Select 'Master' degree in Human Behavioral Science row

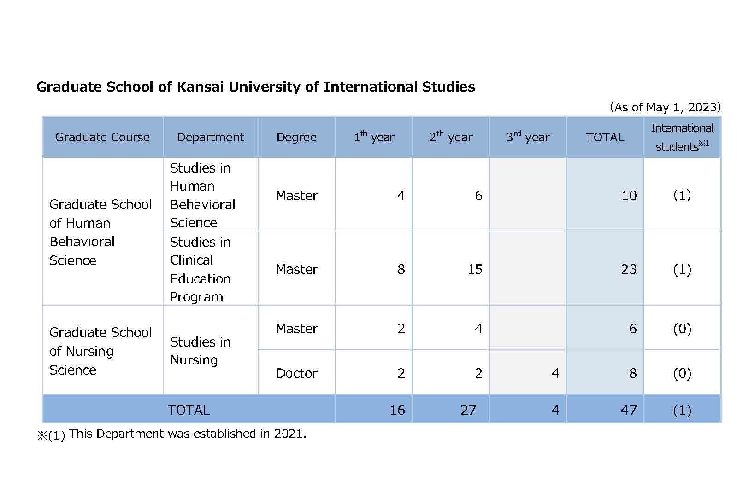click(296, 195)
